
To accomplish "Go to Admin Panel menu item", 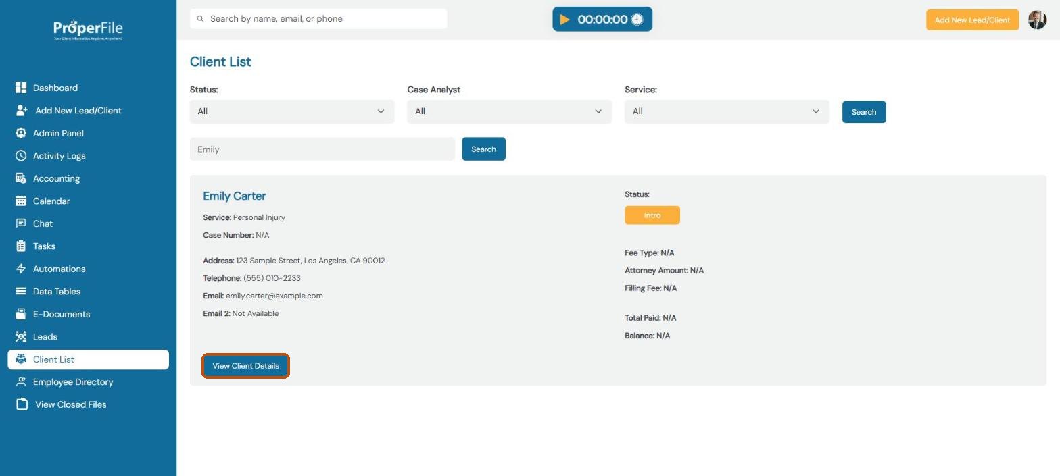I will (58, 133).
